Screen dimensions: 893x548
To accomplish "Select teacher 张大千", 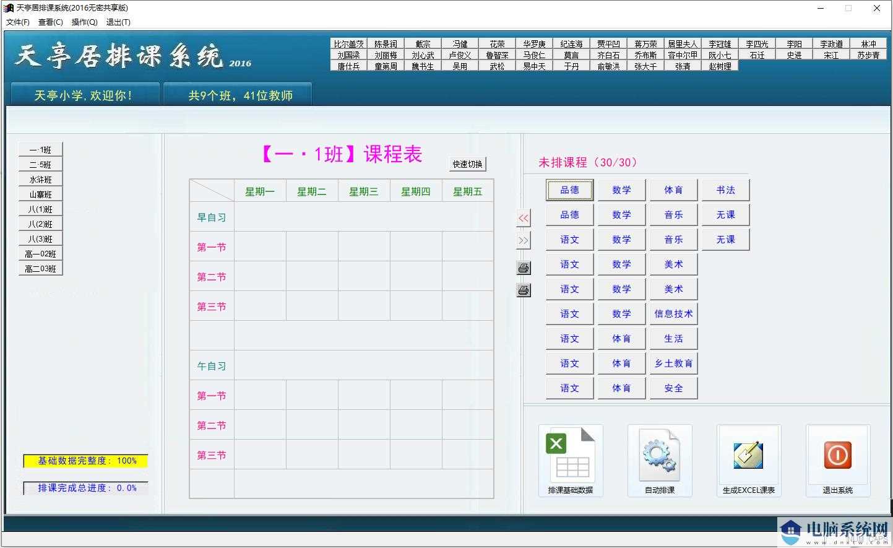I will [646, 66].
